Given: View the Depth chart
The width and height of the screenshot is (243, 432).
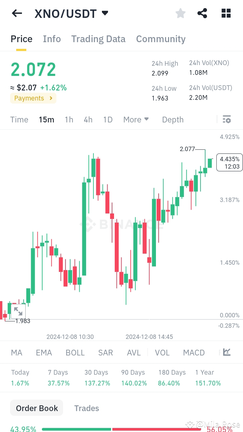Looking at the screenshot, I should tap(172, 119).
